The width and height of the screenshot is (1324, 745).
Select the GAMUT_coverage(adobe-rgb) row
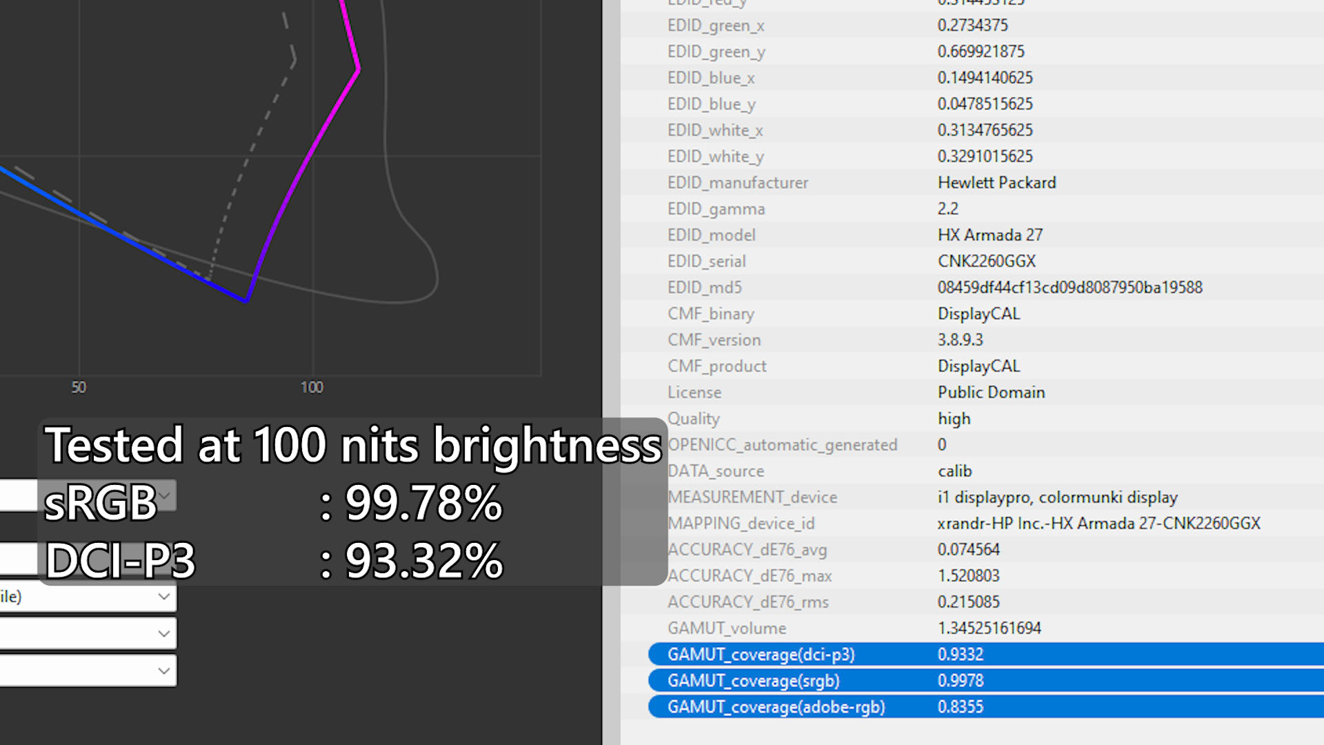[776, 707]
